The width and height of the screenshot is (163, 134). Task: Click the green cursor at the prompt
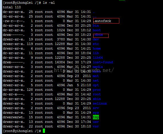[44, 131]
